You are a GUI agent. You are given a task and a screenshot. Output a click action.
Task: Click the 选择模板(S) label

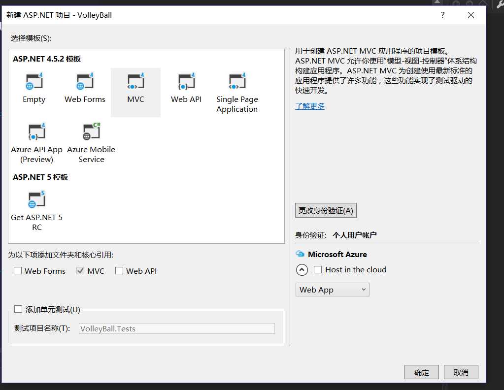pos(31,38)
